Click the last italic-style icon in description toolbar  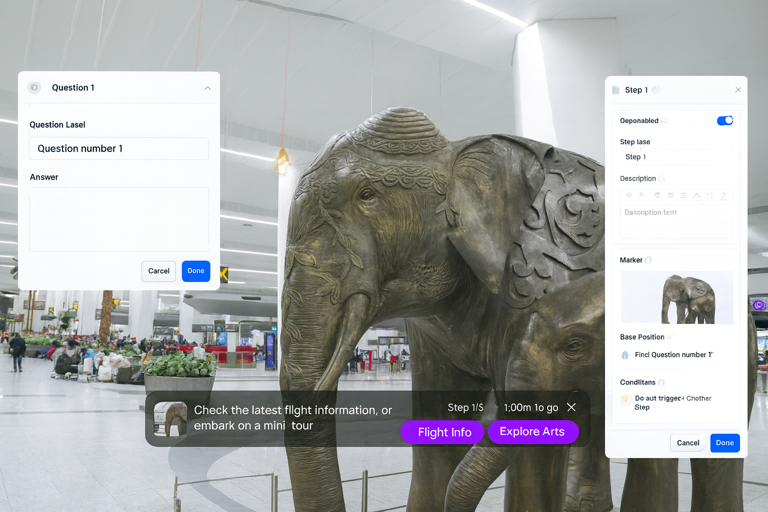723,196
